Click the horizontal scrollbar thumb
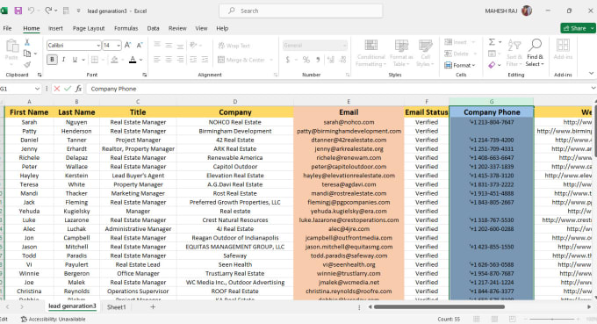This screenshot has height=324, width=597. 439,306
